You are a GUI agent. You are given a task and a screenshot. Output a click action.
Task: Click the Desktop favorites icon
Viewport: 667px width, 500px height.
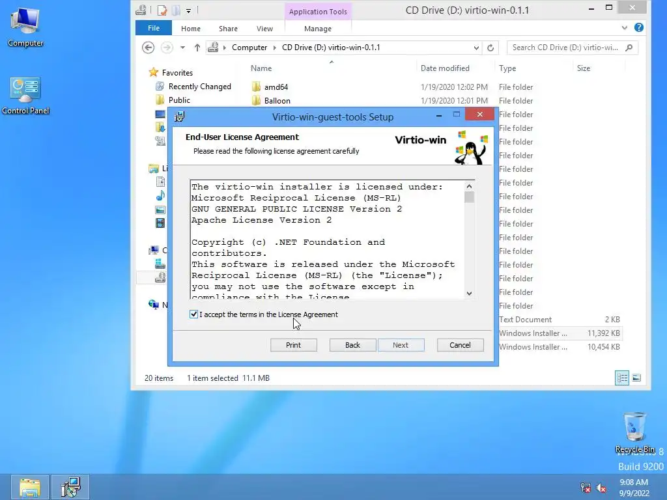tap(160, 114)
